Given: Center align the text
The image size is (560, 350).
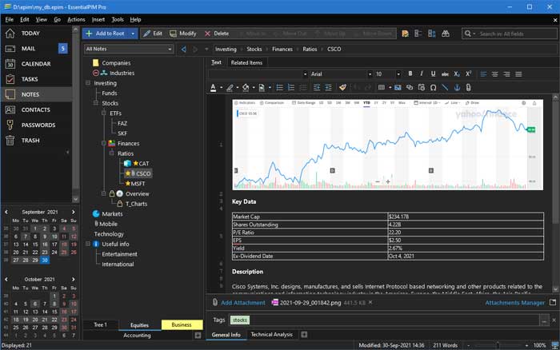Looking at the screenshot, I should pos(495,74).
